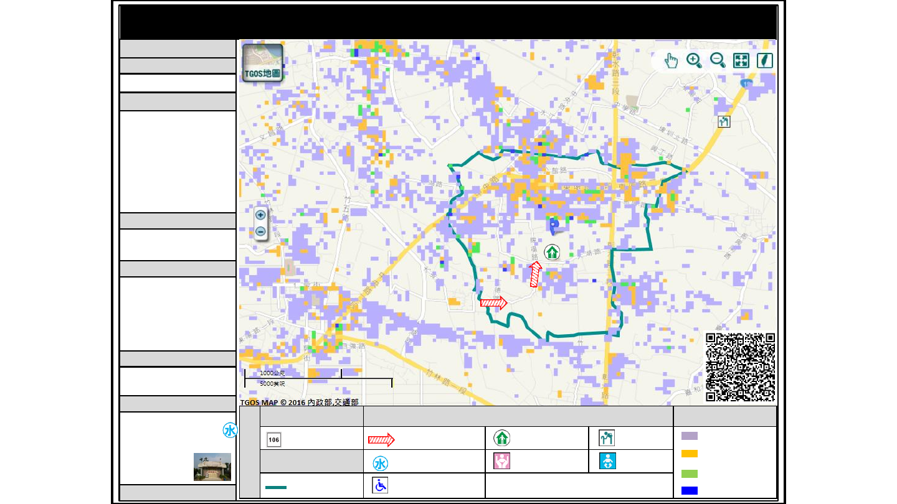
Task: Click the orange legend color swatch
Action: [690, 454]
